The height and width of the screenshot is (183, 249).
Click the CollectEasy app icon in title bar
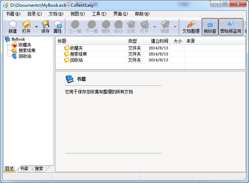tap(6, 5)
